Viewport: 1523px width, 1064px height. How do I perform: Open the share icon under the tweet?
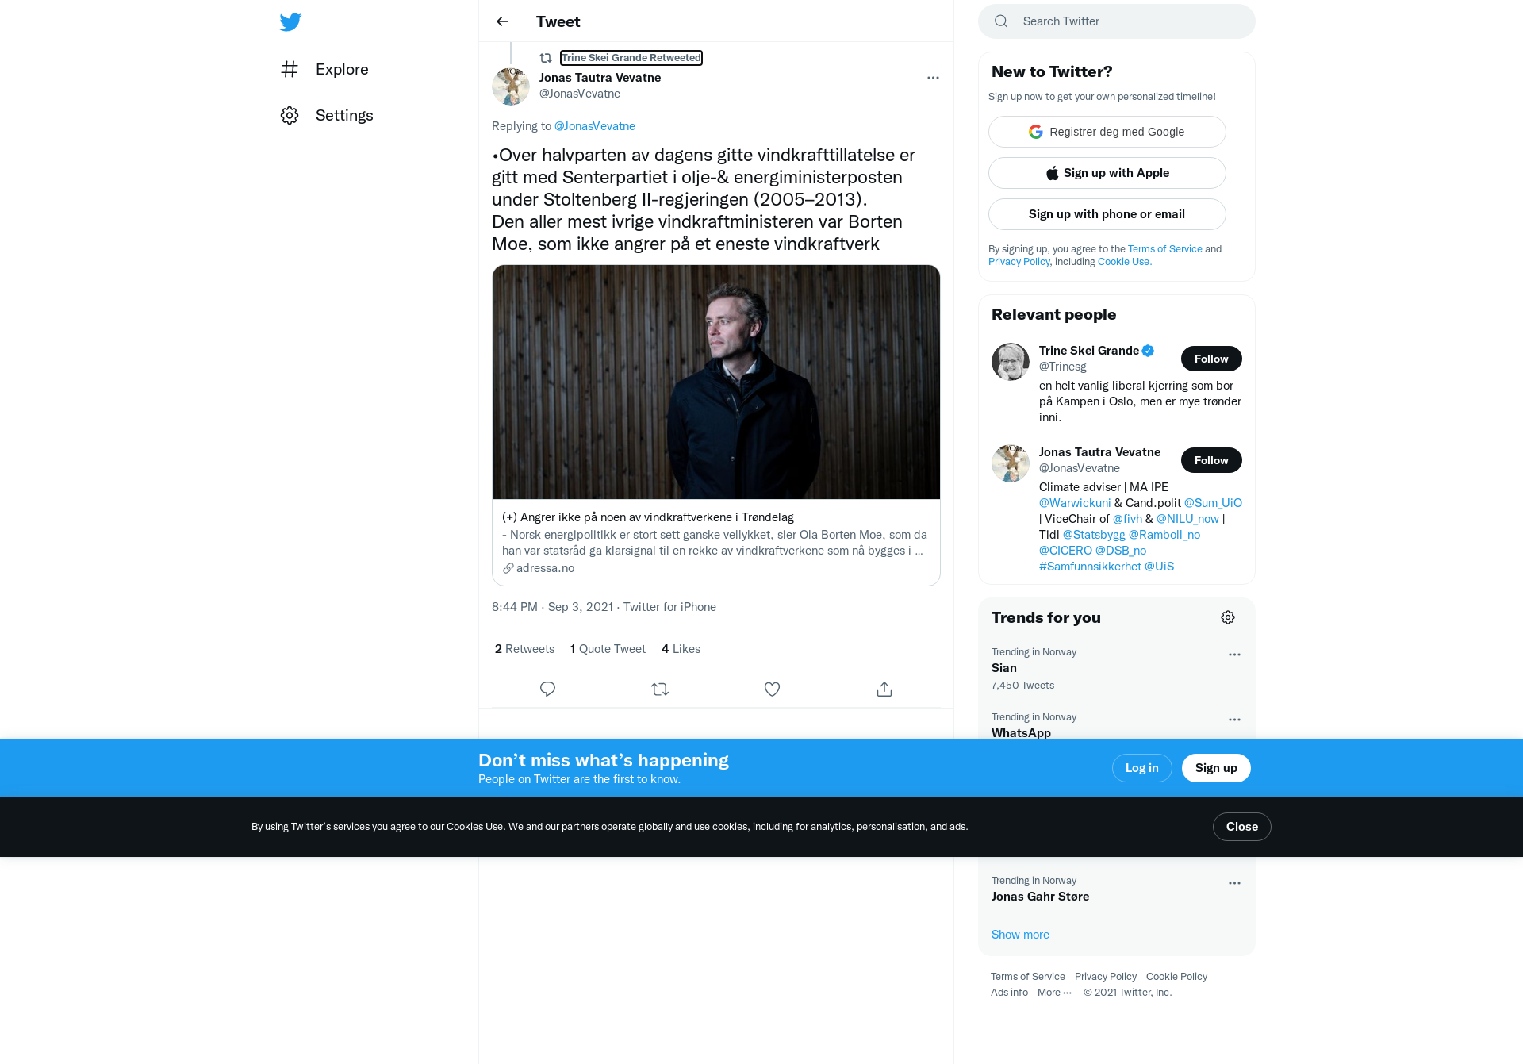[x=884, y=689]
